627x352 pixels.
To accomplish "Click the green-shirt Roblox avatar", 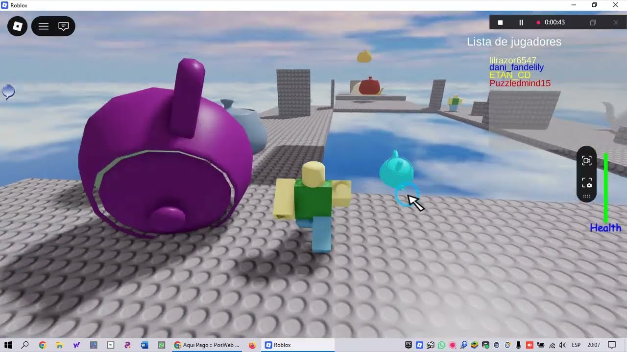I will pyautogui.click(x=313, y=205).
